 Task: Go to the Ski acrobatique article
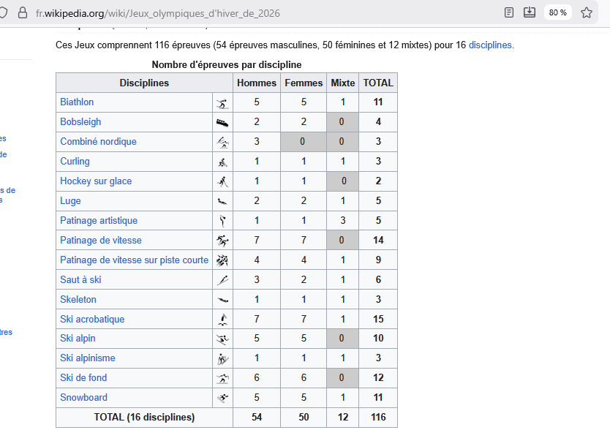pos(92,320)
